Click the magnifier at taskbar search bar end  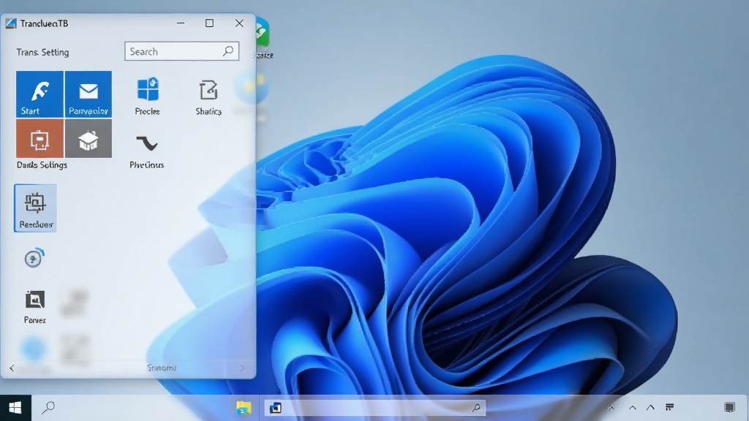click(x=476, y=408)
